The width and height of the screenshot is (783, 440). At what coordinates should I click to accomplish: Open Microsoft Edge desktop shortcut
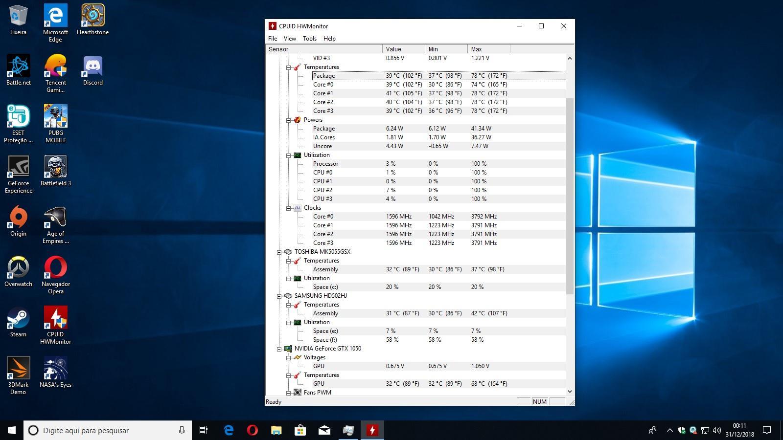[55, 23]
